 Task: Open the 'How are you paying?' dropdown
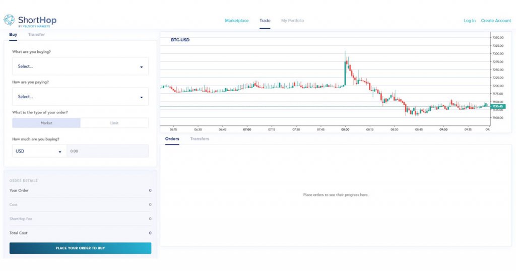(80, 97)
